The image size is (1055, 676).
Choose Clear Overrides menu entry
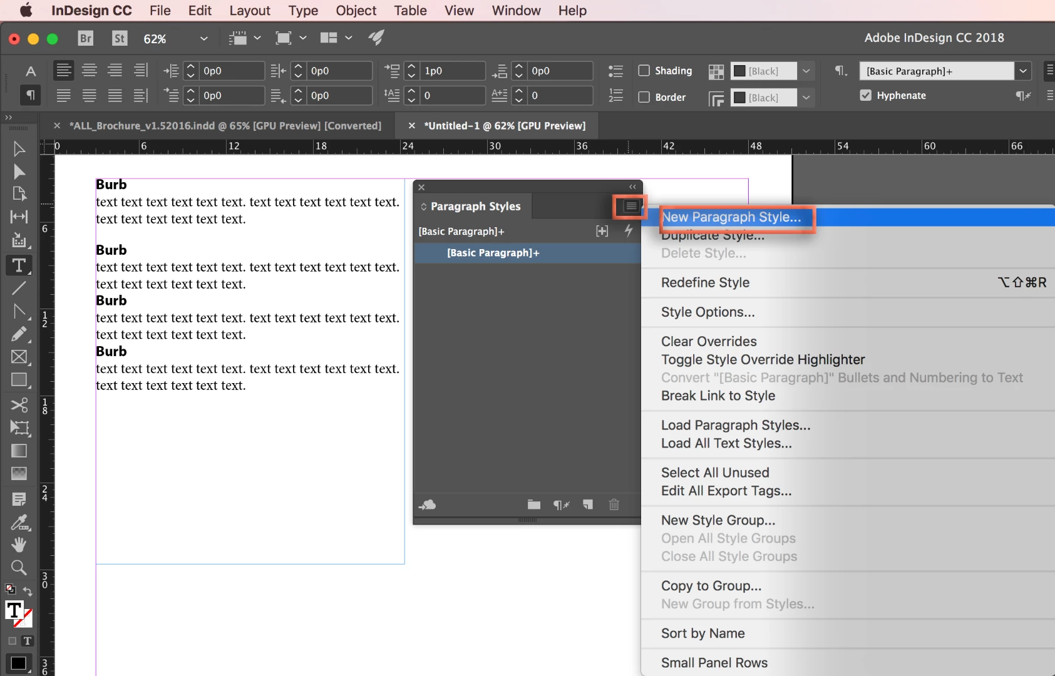point(709,341)
